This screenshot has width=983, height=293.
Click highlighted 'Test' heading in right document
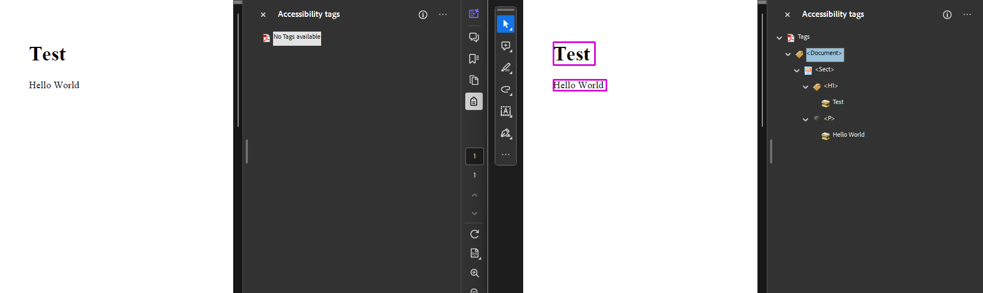(x=574, y=54)
